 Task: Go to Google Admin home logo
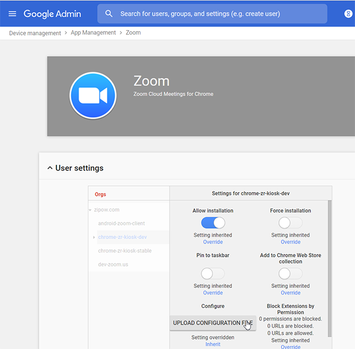point(52,14)
